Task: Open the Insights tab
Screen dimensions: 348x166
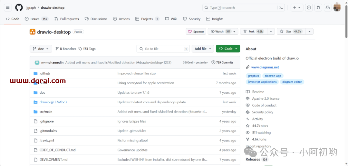Action: [x=215, y=19]
